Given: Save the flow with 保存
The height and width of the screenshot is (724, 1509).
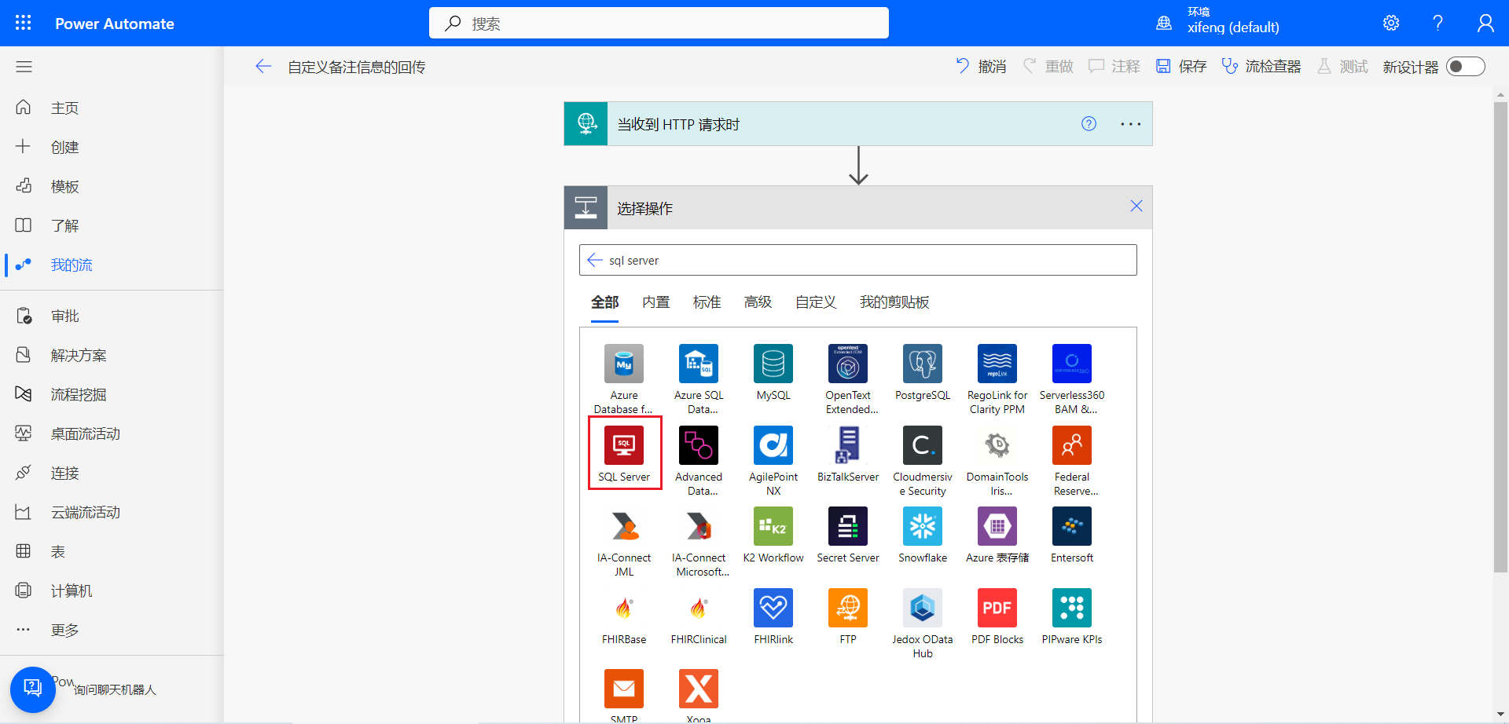Looking at the screenshot, I should 1181,67.
